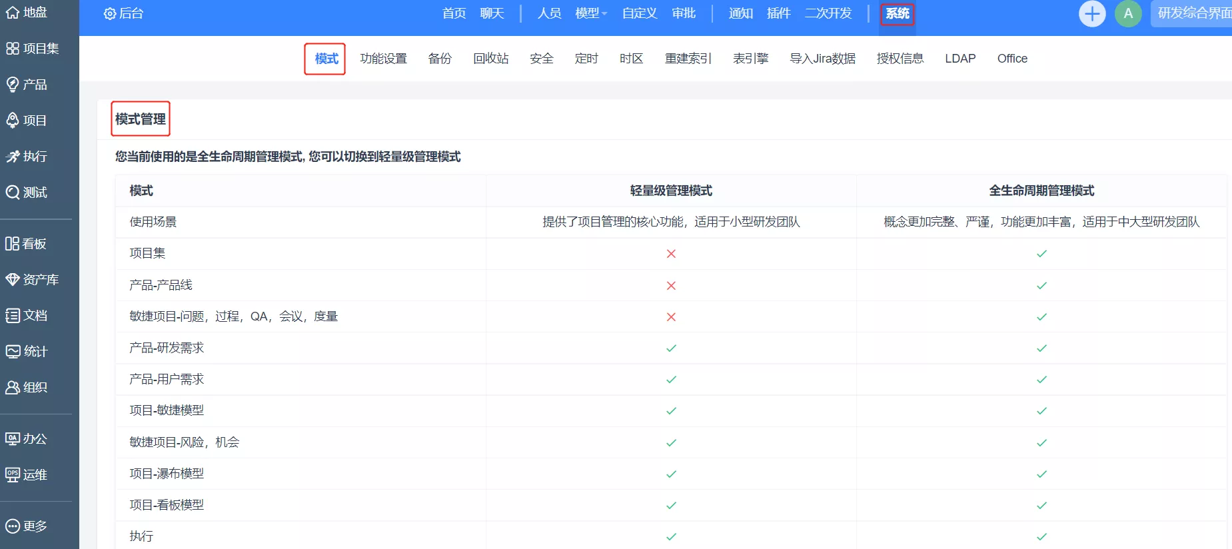Expand the 模型 dropdown in top navigation
The height and width of the screenshot is (549, 1232).
point(591,14)
